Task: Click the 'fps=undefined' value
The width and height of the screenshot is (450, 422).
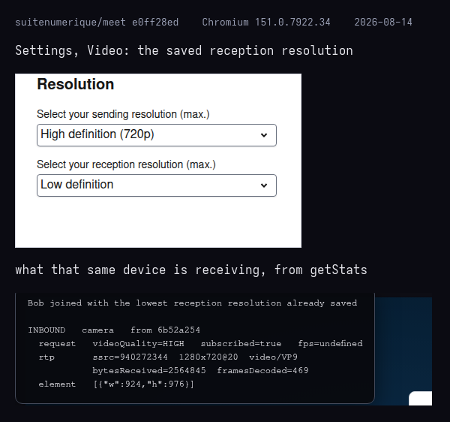Action: 330,344
